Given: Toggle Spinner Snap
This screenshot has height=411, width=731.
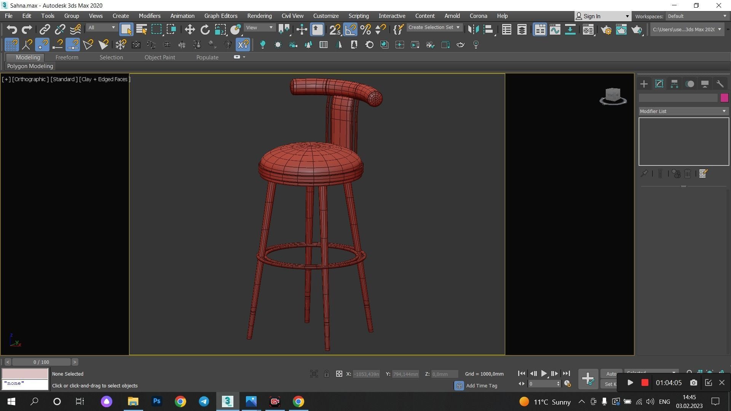Looking at the screenshot, I should (x=381, y=29).
